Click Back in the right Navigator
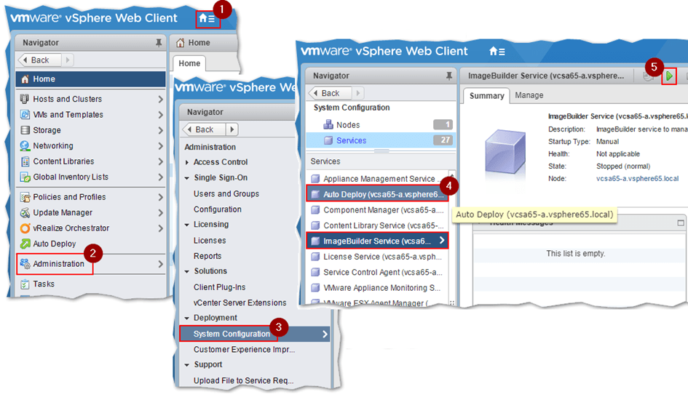Screen dimensions: 688x397 (x=330, y=93)
